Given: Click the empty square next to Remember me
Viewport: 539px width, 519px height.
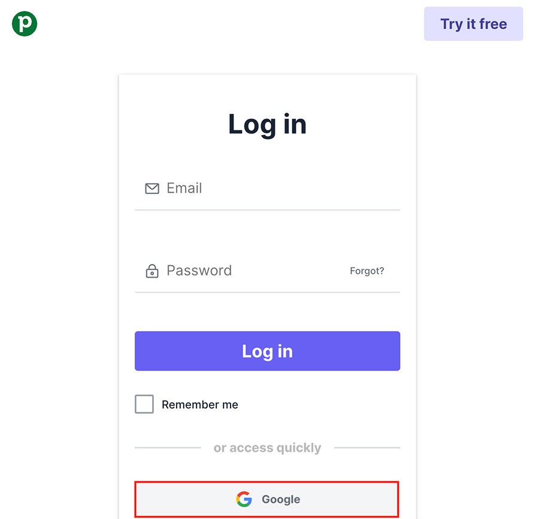Looking at the screenshot, I should [x=144, y=404].
